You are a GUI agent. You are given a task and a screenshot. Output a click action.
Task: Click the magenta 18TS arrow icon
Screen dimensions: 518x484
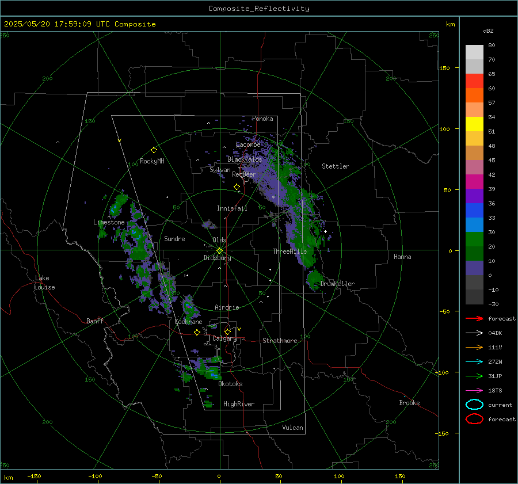point(474,391)
